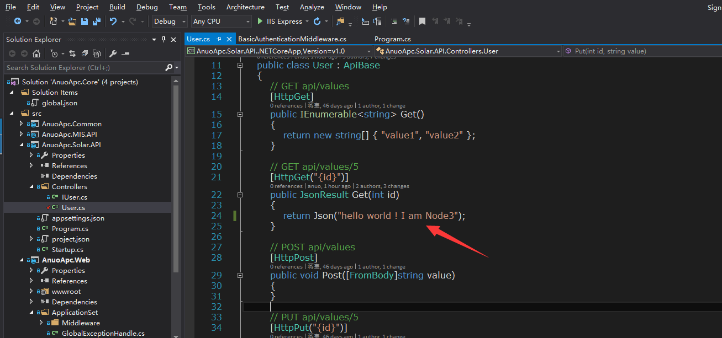
Task: Open the Analyze menu
Action: tap(312, 7)
